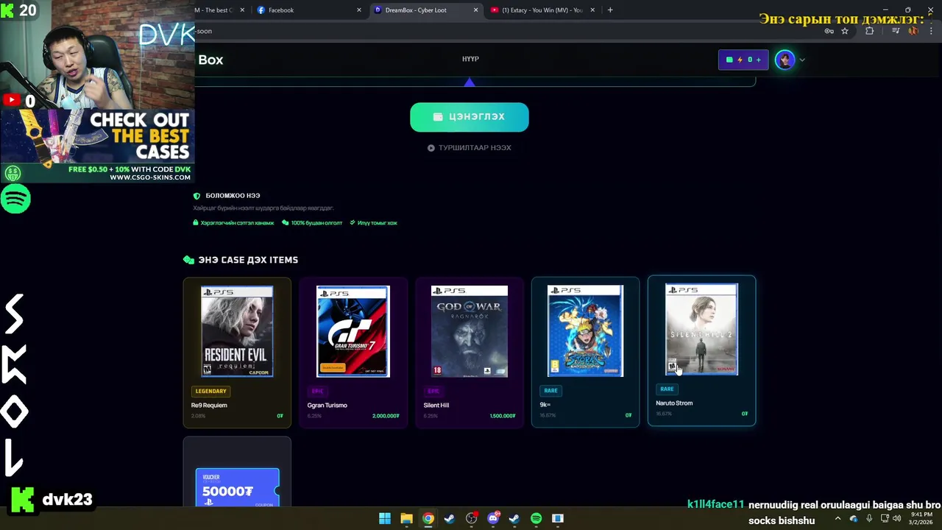This screenshot has height=530, width=942.
Task: Click the 50000₮ voucher item
Action: (x=237, y=487)
